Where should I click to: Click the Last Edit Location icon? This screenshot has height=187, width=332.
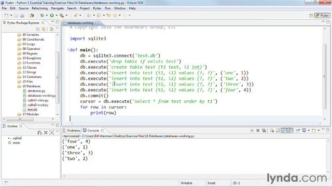109,15
